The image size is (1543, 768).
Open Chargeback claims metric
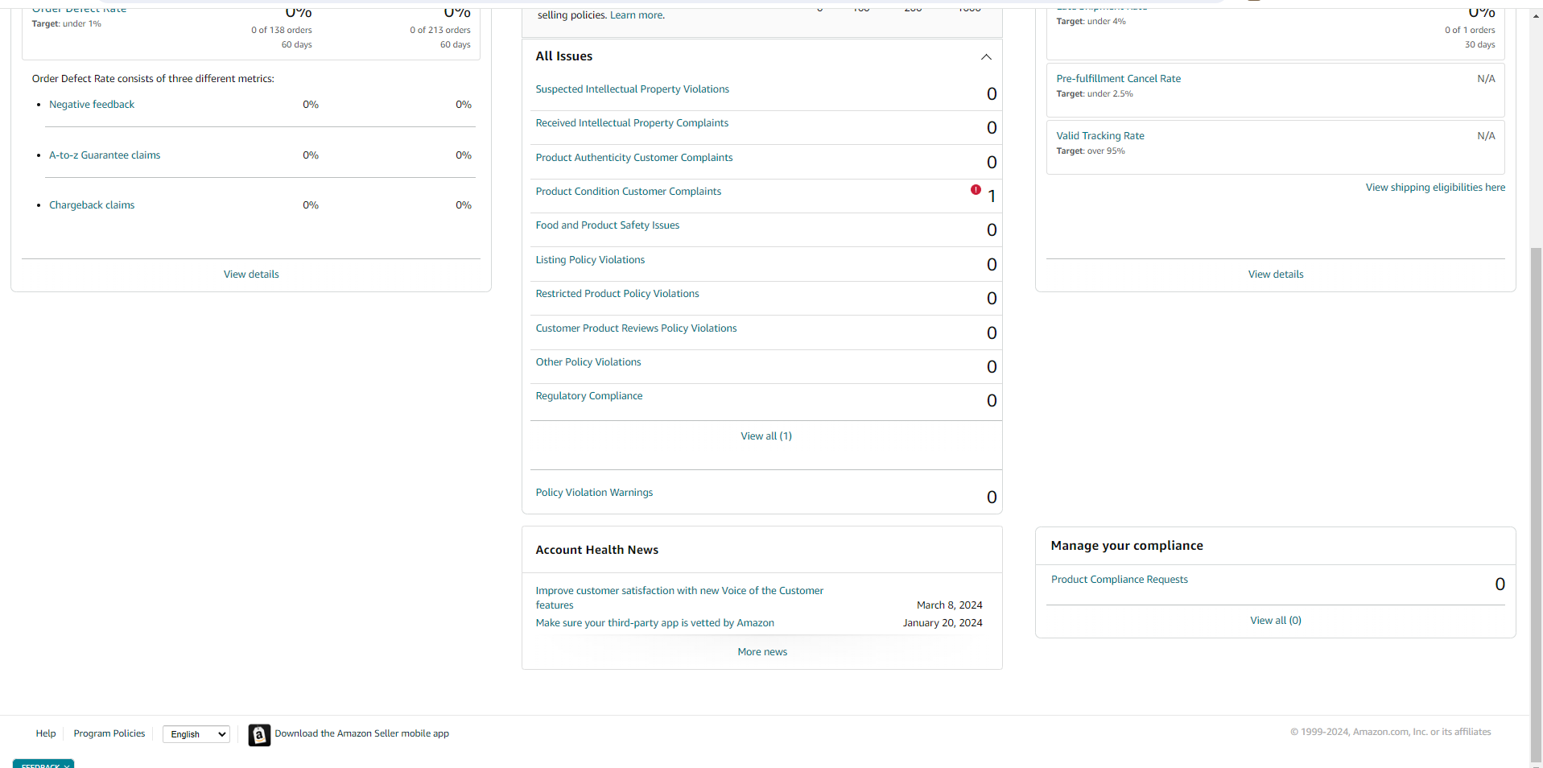coord(92,205)
